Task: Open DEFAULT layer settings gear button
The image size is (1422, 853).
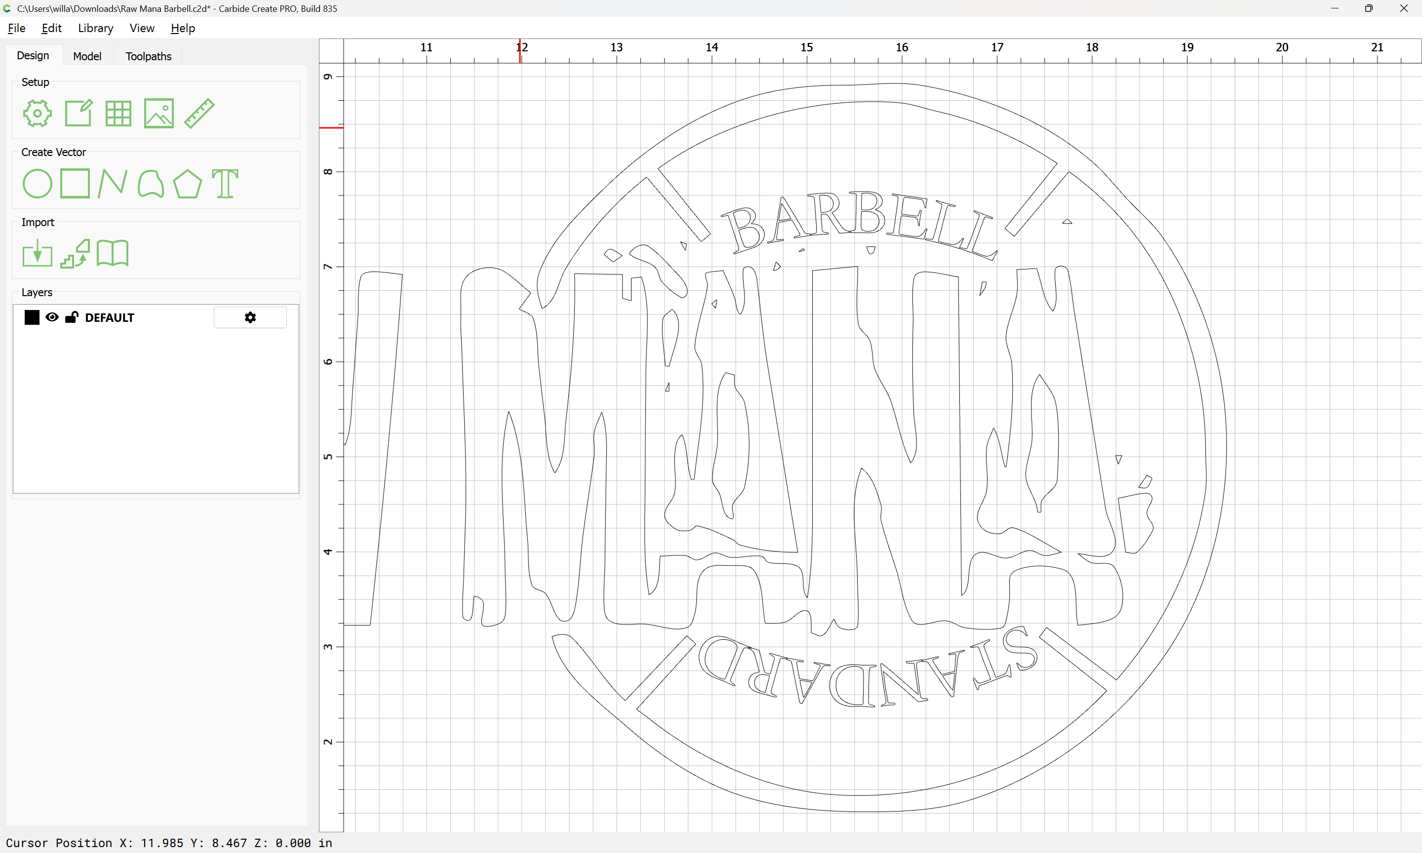Action: (250, 317)
